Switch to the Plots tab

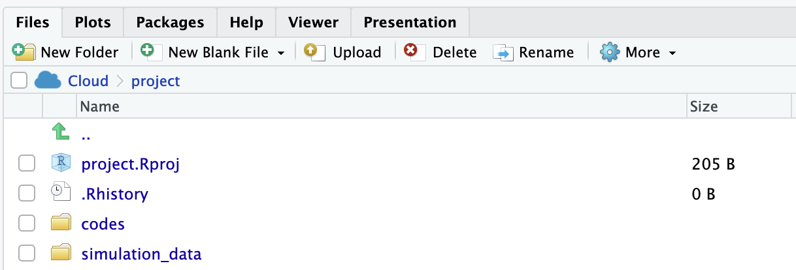tap(92, 22)
